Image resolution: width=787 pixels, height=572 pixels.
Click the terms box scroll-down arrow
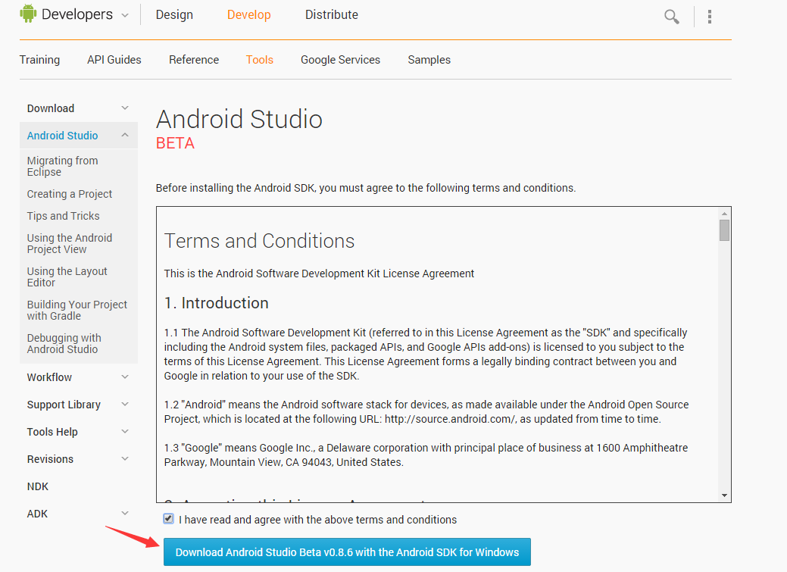tap(724, 495)
